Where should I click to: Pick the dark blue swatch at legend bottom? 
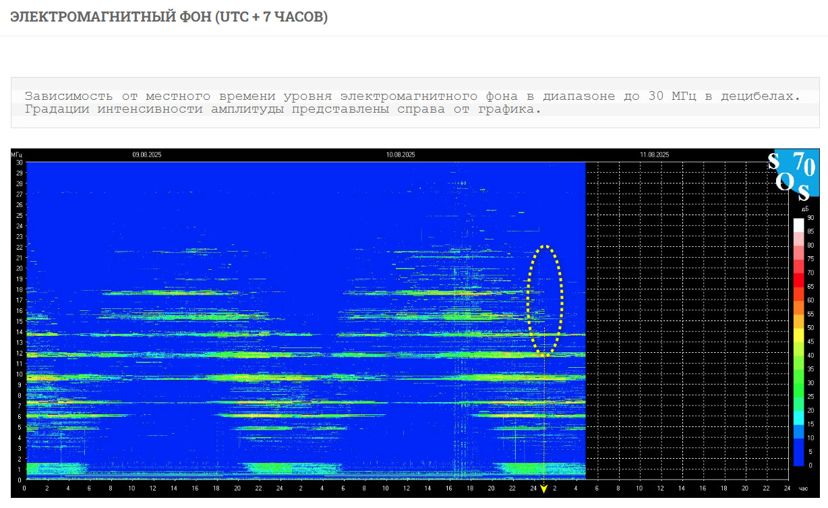point(799,459)
